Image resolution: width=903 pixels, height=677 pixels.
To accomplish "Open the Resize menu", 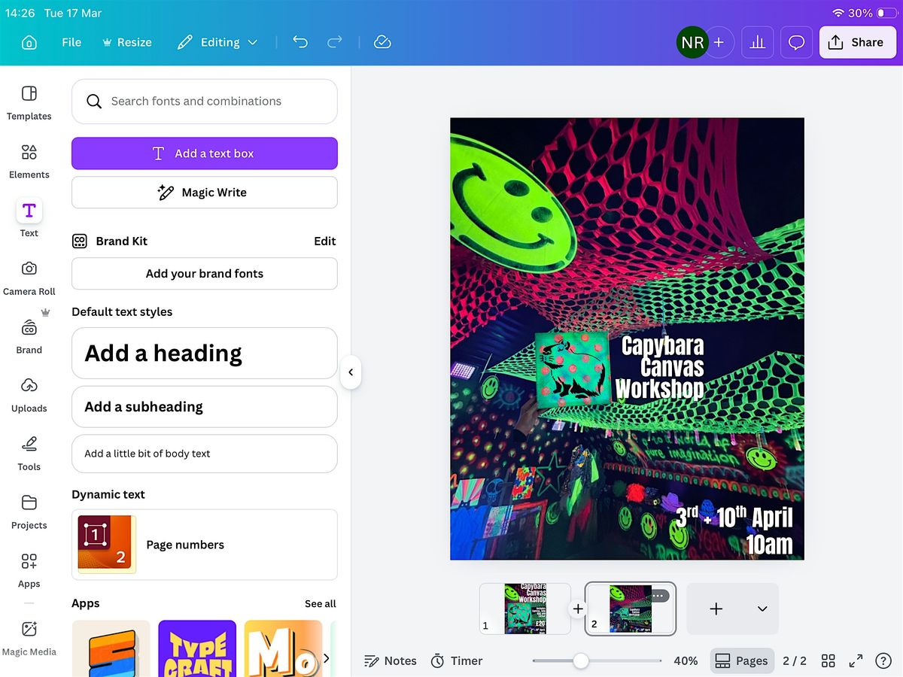I will 127,43.
